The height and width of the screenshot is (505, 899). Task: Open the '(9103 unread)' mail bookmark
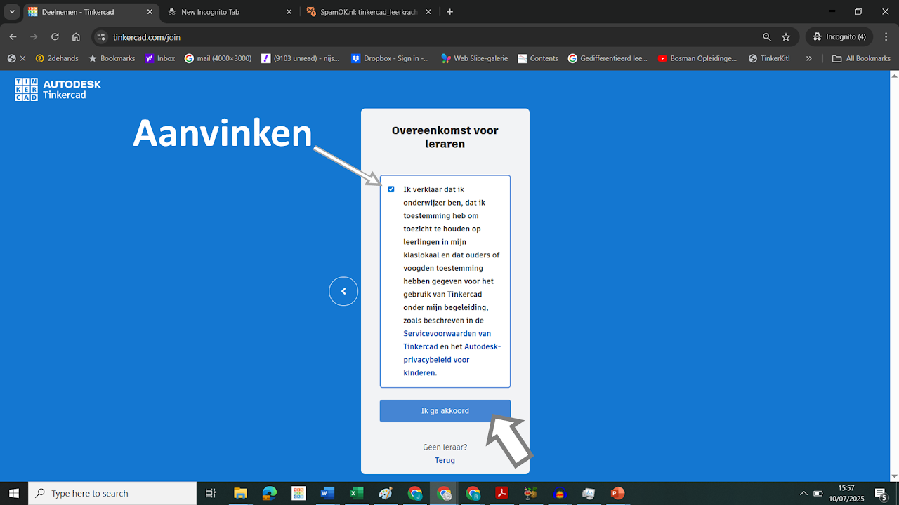click(x=300, y=58)
